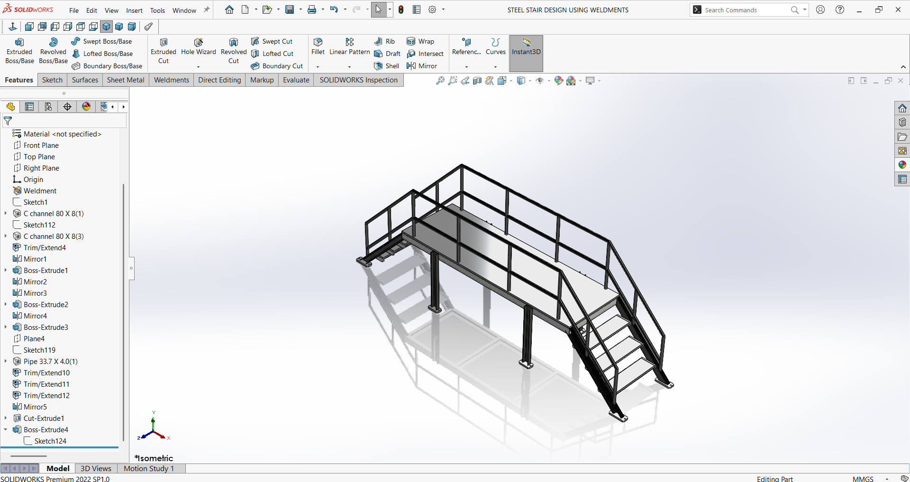Click the Motion Study 1 tab
This screenshot has width=910, height=482.
tap(148, 468)
